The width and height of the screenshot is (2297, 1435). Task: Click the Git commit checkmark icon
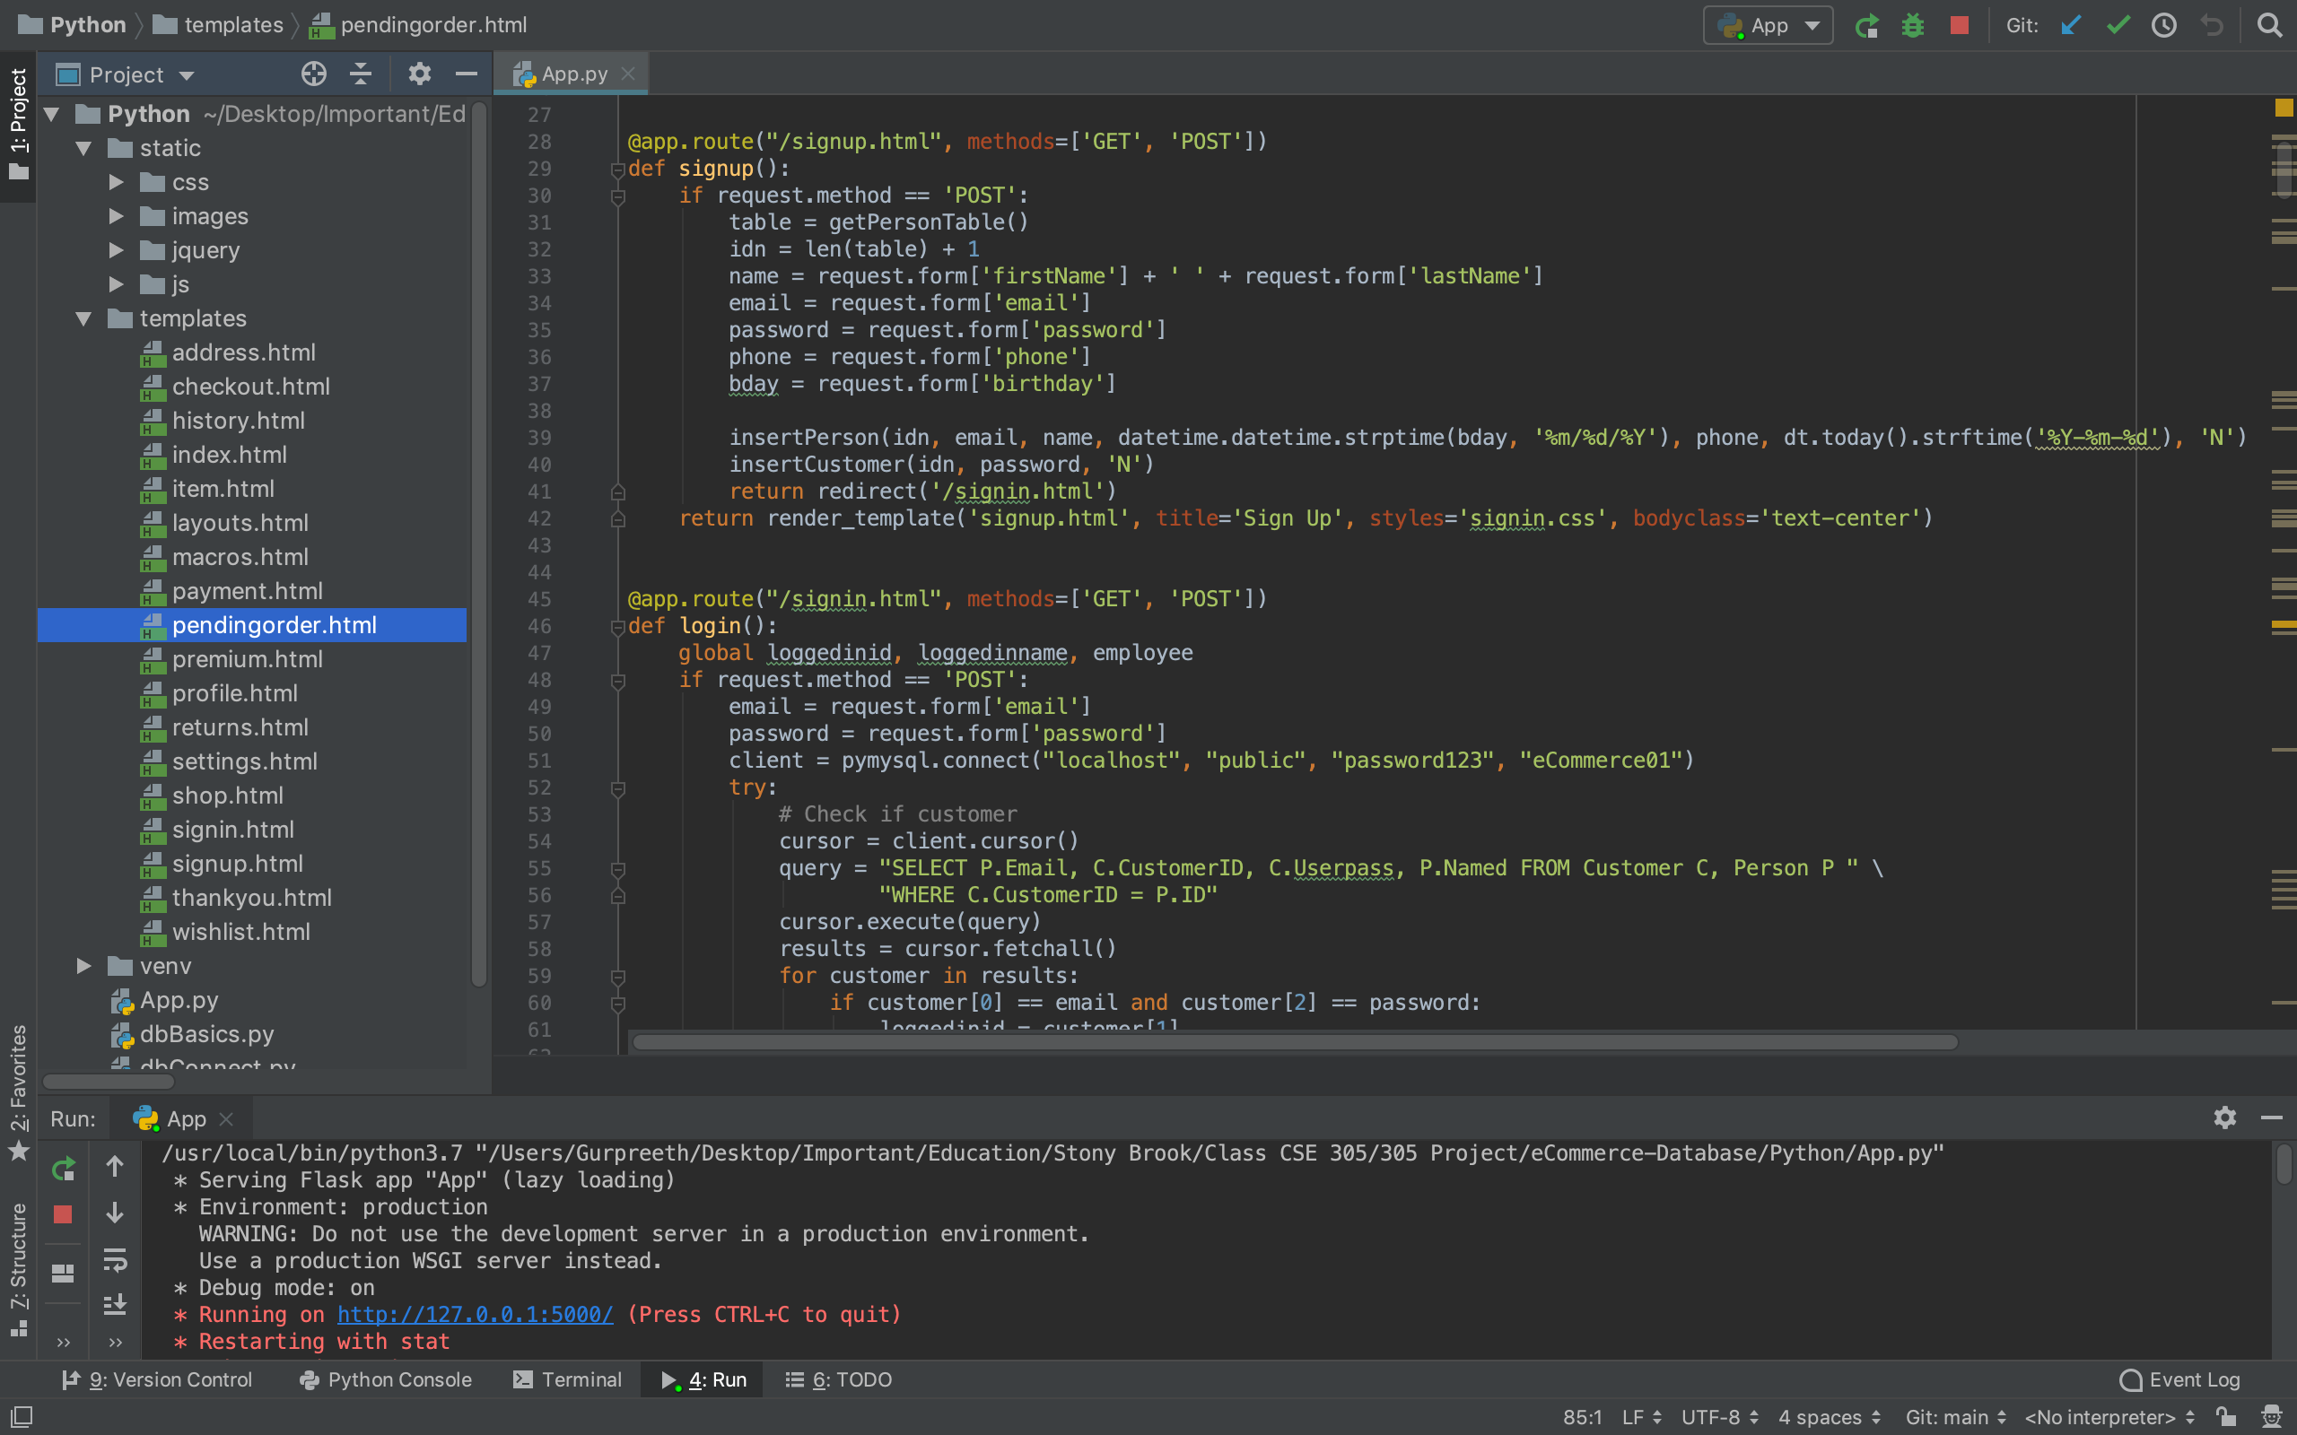2118,26
